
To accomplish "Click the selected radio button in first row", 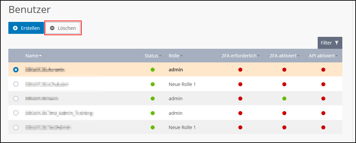I will coord(16,70).
